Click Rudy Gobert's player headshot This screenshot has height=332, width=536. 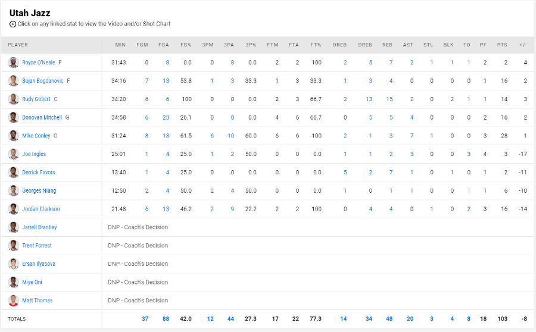[x=13, y=99]
